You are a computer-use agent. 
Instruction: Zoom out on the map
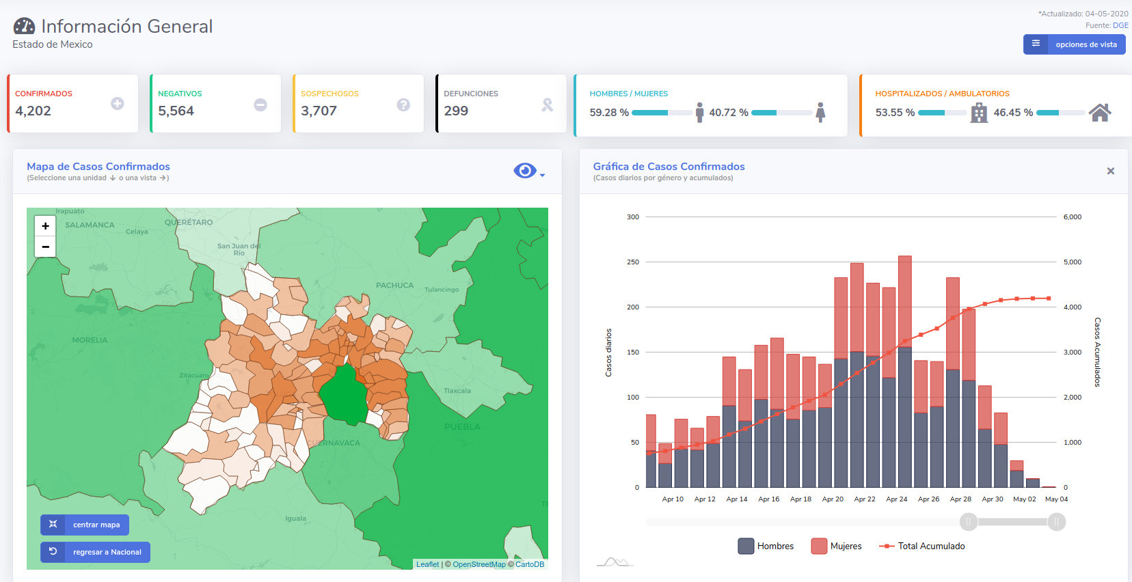45,247
